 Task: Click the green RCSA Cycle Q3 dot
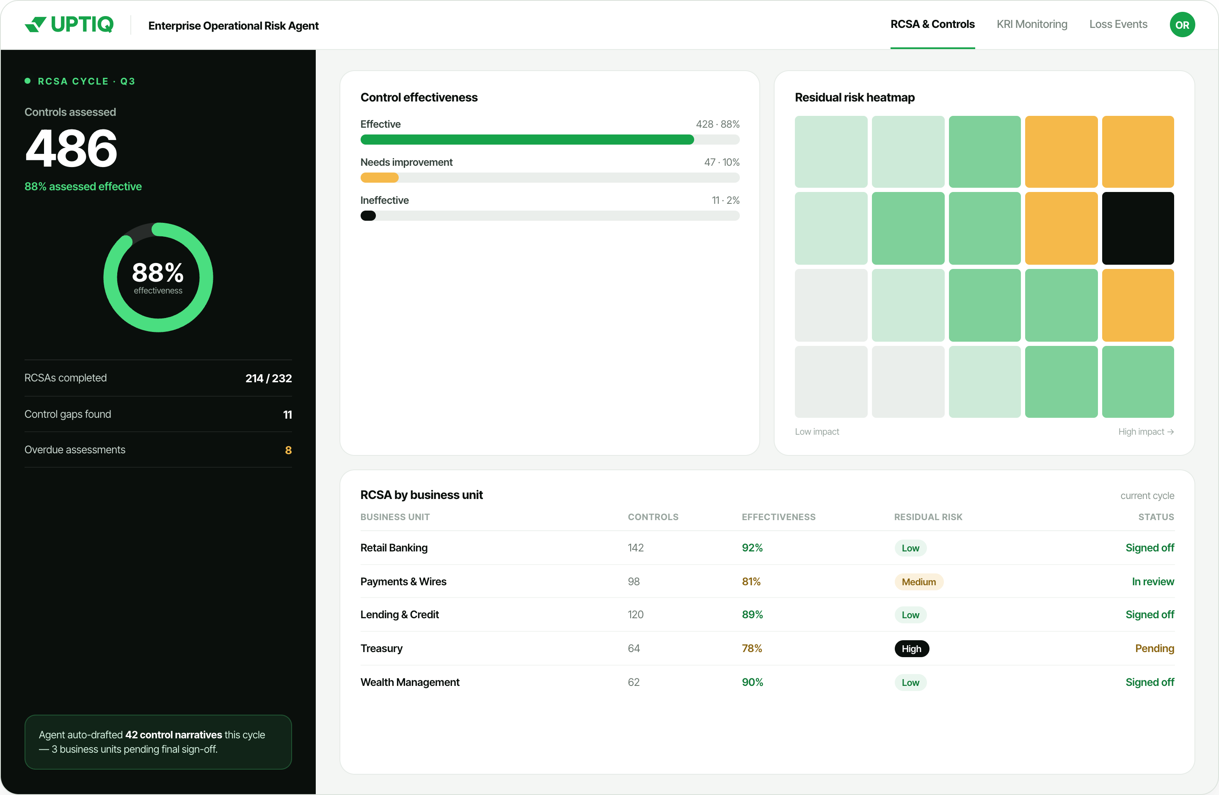point(28,81)
